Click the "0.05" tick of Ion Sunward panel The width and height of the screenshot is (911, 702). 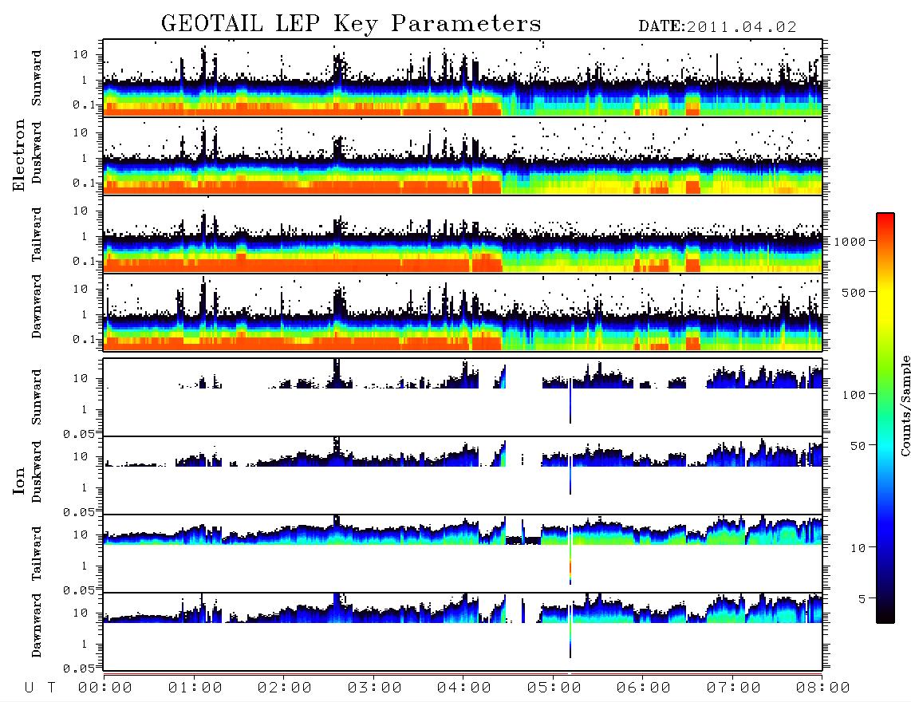pos(78,433)
